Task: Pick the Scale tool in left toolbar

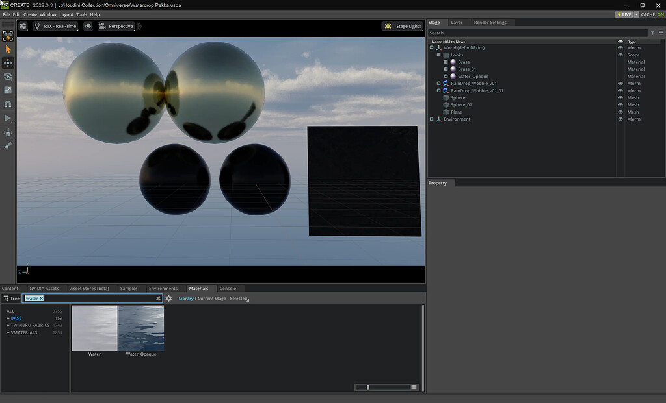Action: [8, 90]
